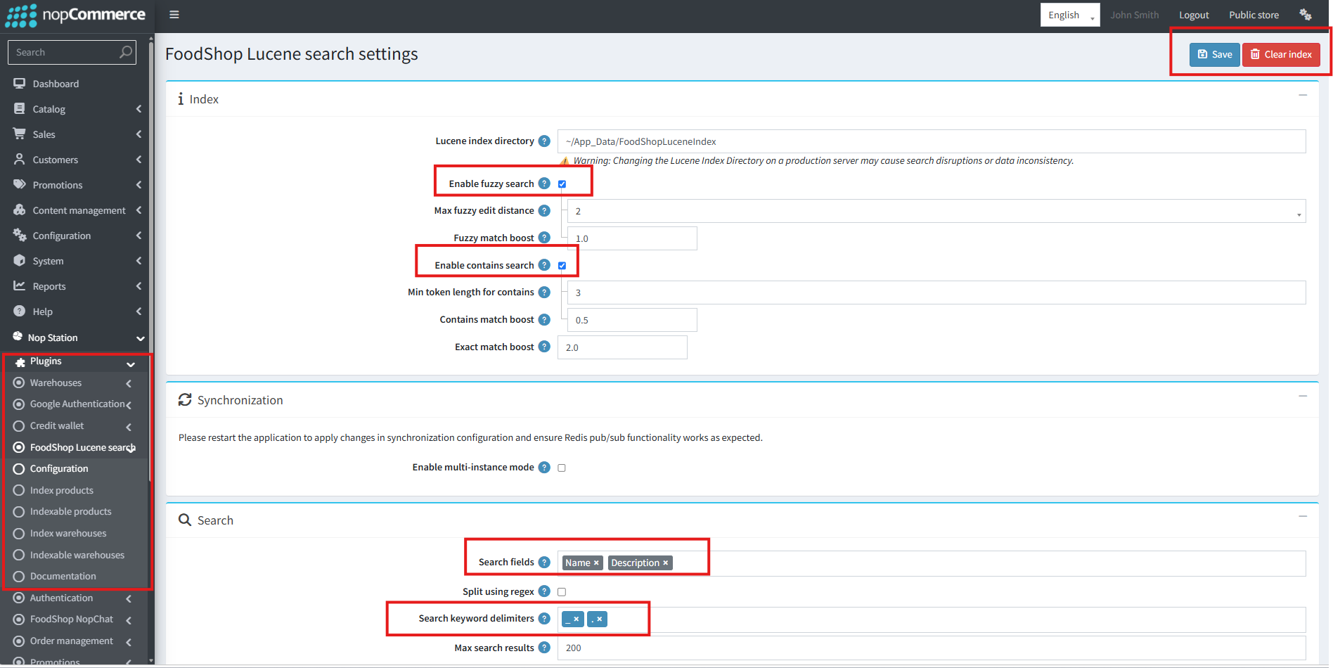1333x668 pixels.
Task: Click the settings gears icon in header
Action: pyautogui.click(x=1306, y=15)
